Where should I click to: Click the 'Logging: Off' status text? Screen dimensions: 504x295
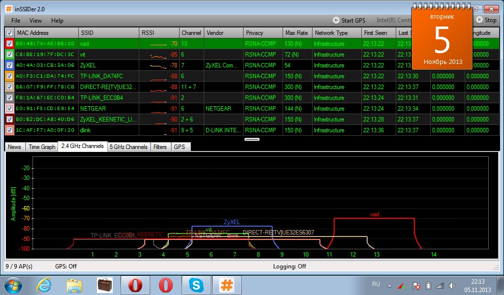pyautogui.click(x=289, y=266)
